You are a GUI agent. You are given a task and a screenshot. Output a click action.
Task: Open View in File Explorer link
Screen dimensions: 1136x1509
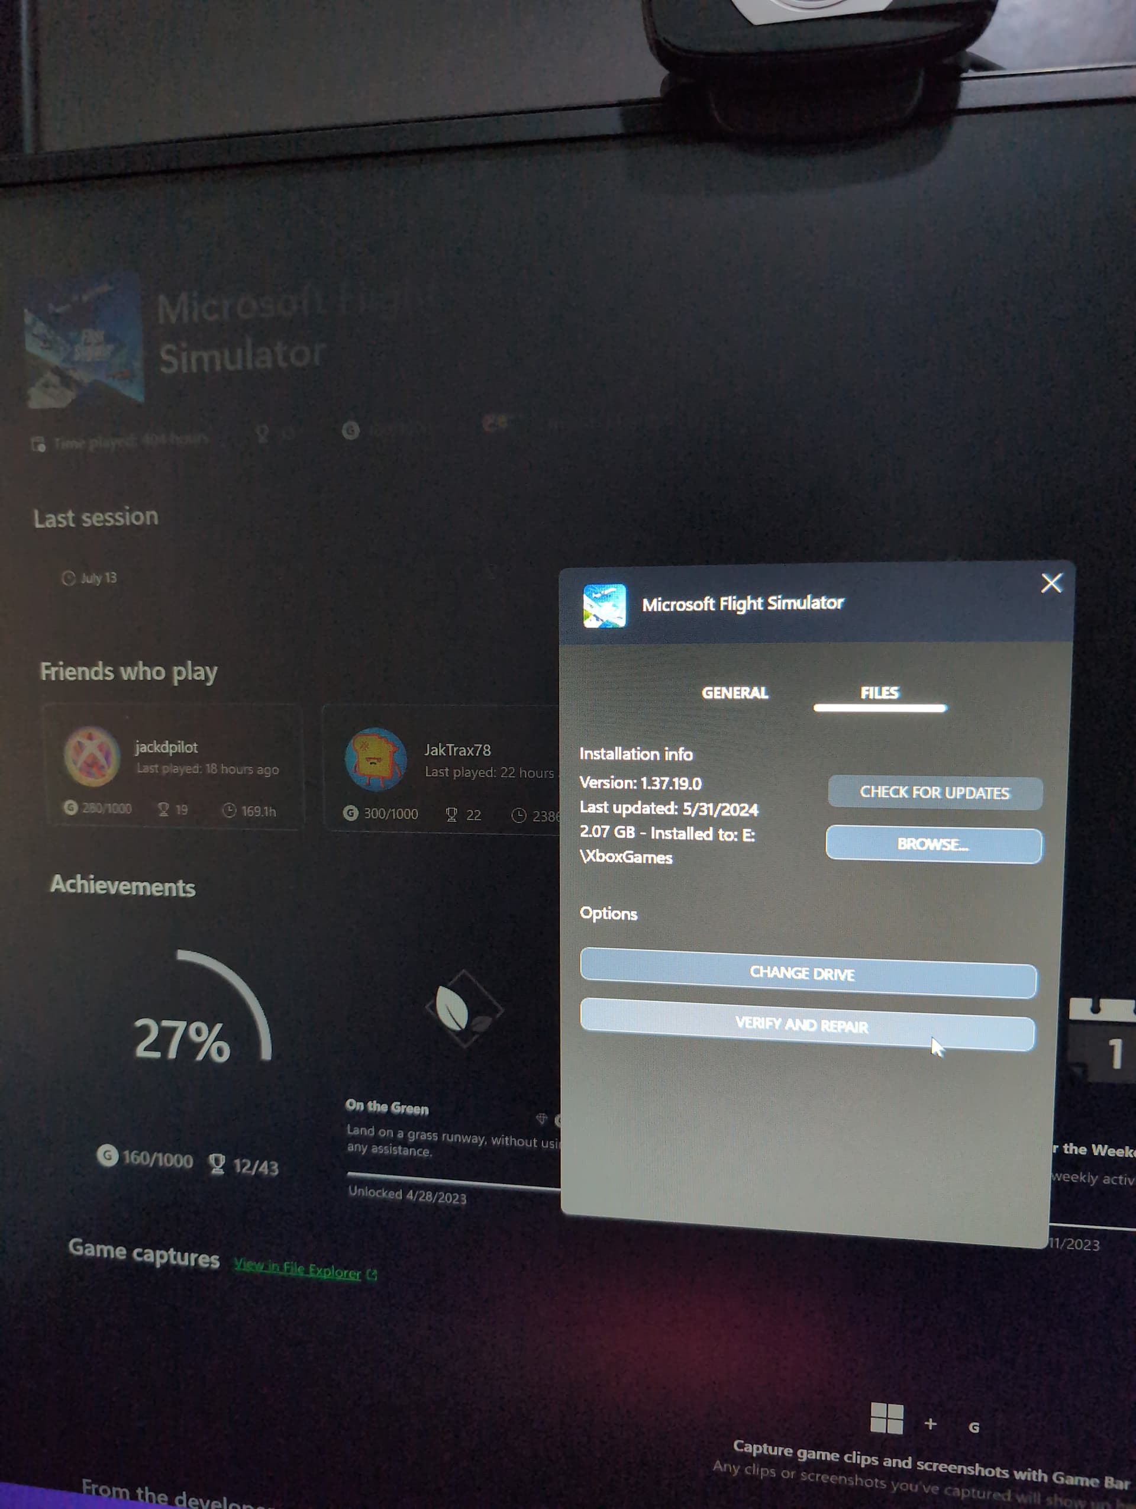[297, 1268]
